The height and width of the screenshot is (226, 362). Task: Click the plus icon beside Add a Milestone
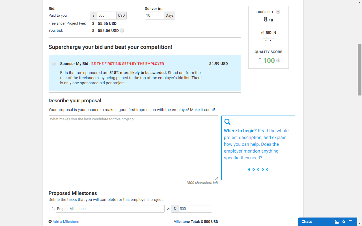[x=50, y=221]
